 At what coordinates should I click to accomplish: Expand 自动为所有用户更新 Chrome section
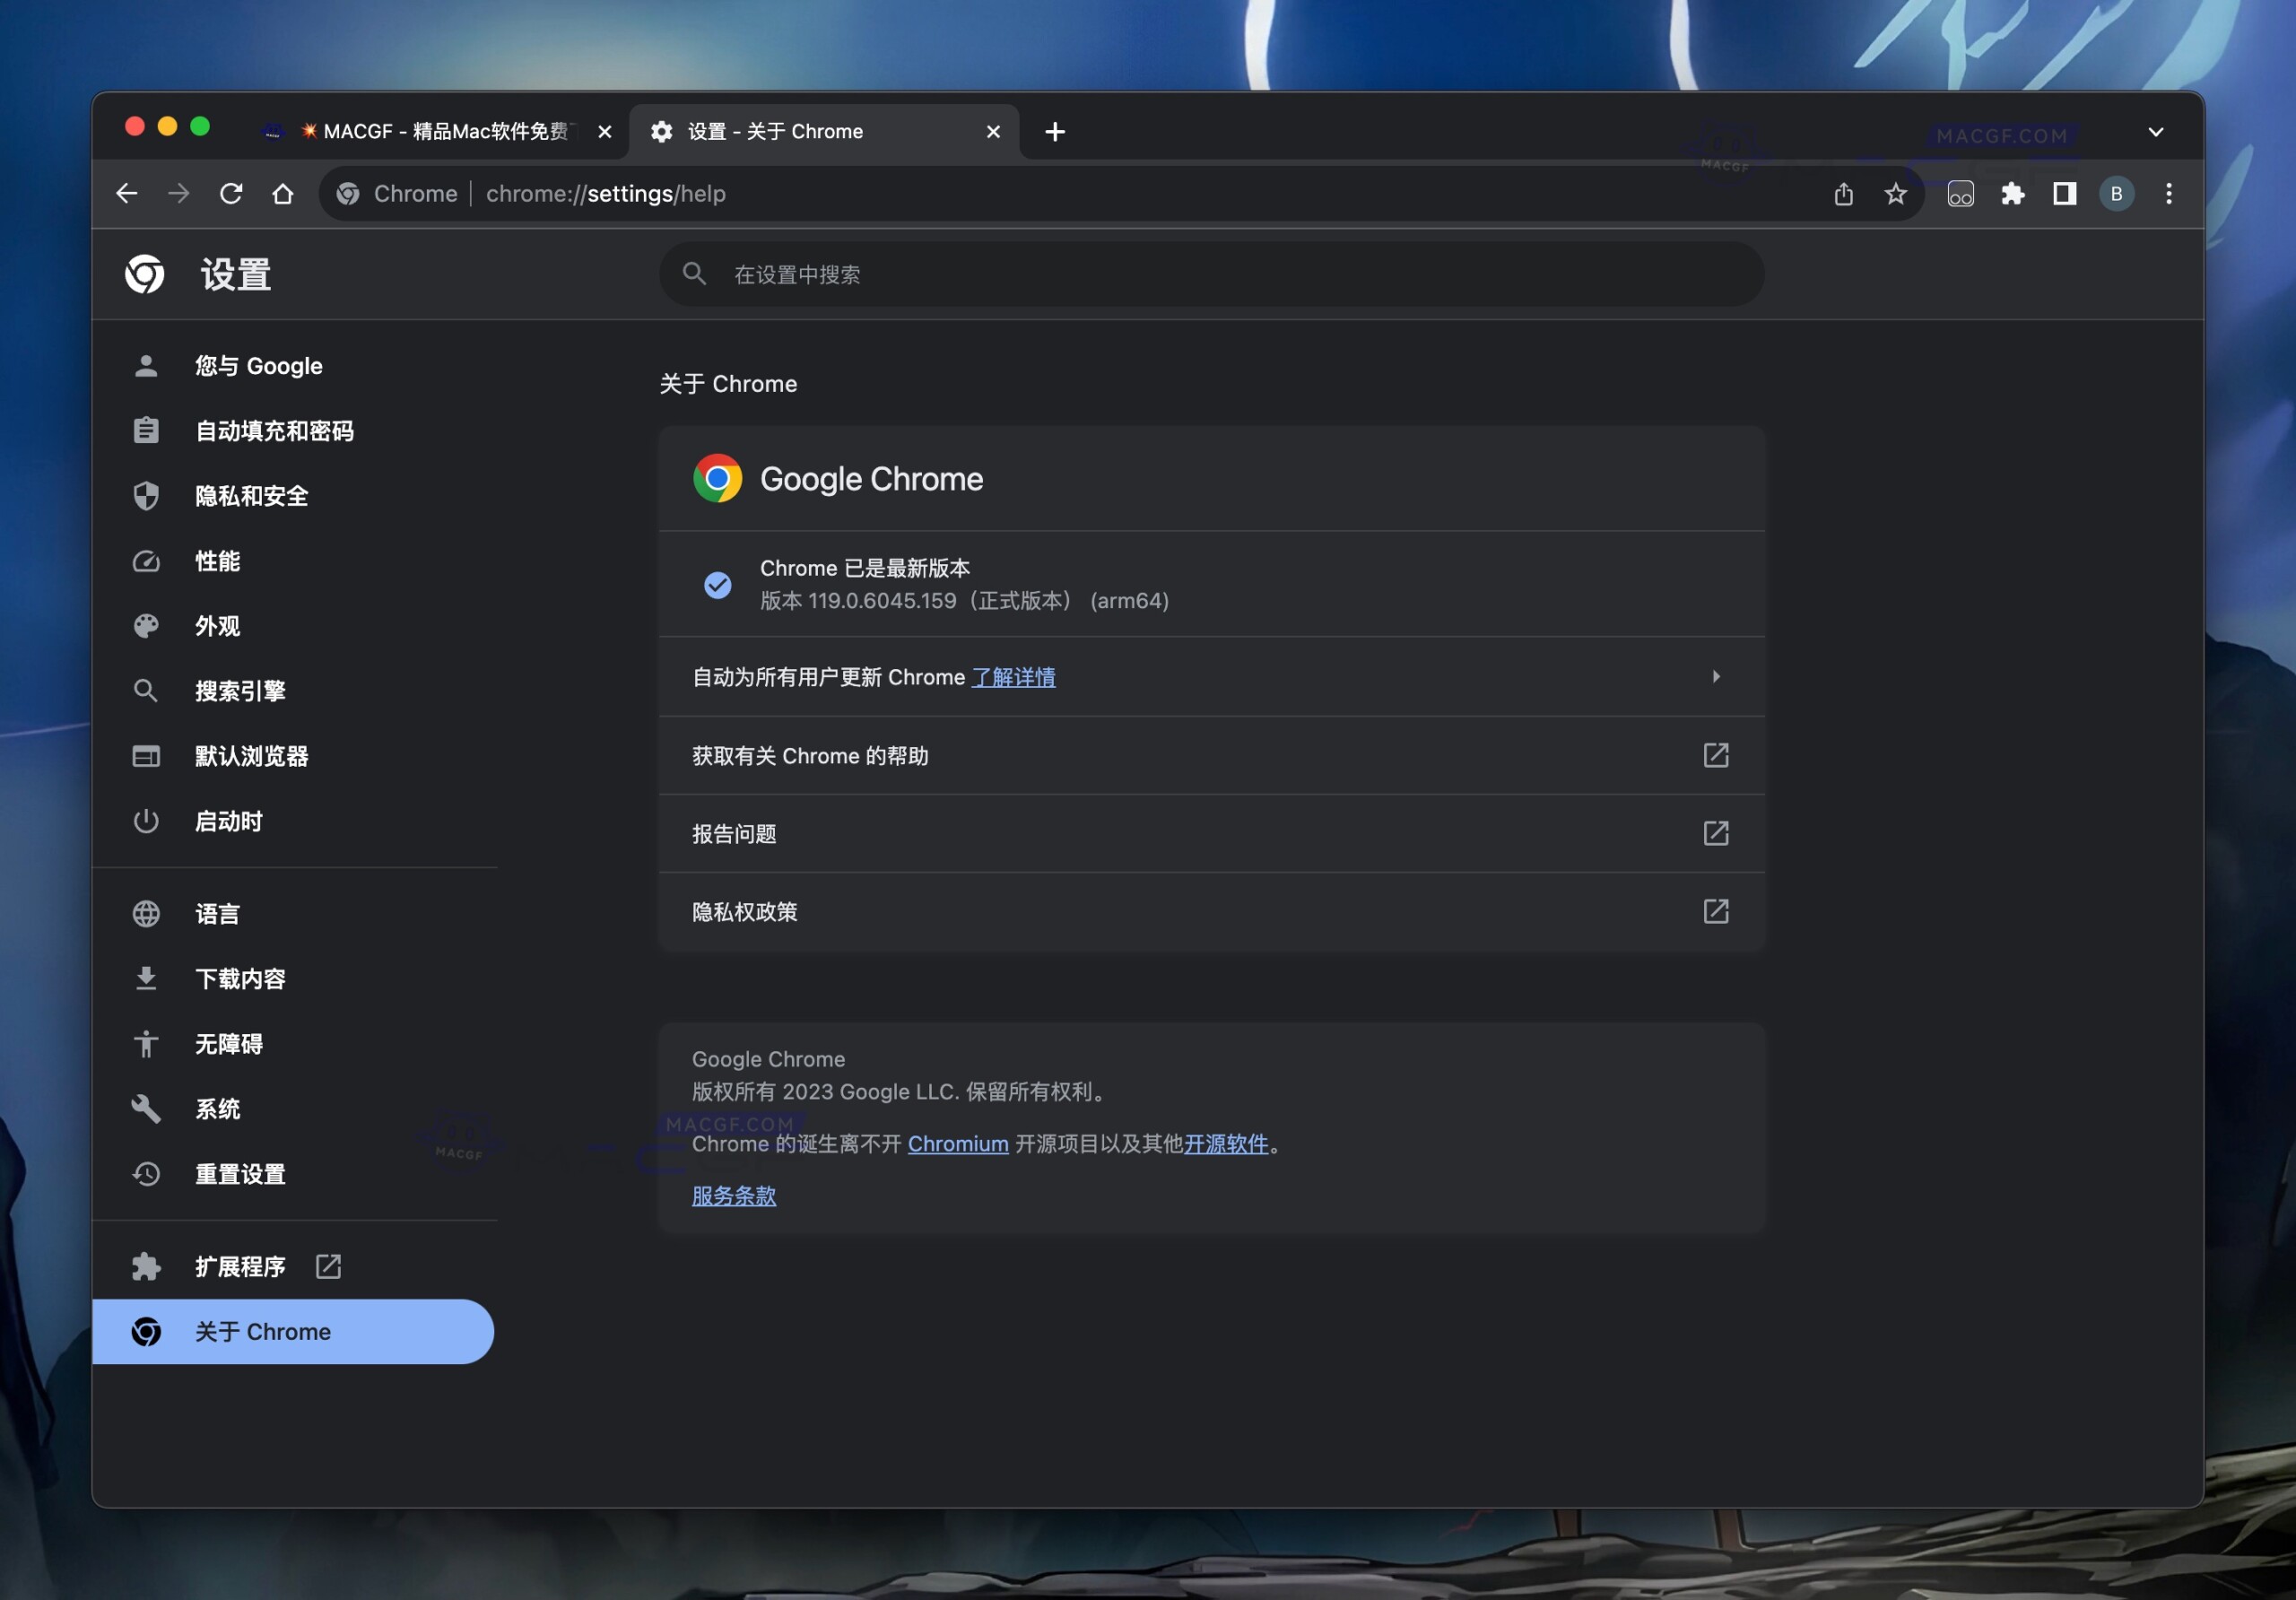[x=1717, y=676]
